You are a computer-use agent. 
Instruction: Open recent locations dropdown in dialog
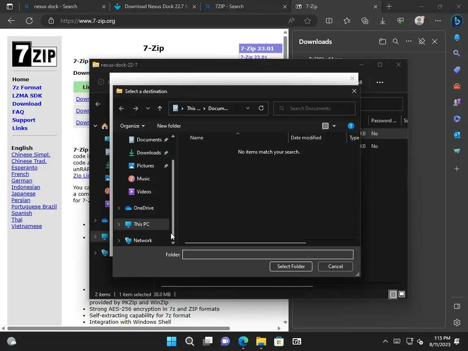[x=148, y=108]
